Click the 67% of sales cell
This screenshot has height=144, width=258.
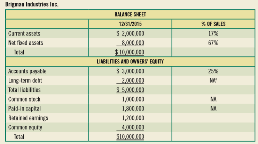(x=213, y=43)
